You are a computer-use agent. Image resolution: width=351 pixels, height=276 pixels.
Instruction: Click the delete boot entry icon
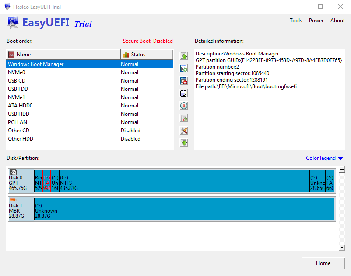click(184, 81)
